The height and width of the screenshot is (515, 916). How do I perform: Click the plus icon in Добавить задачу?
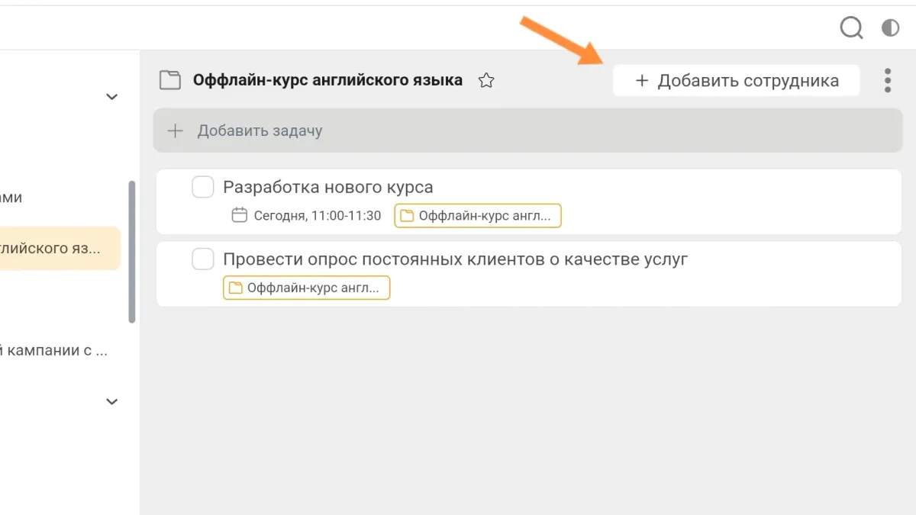click(176, 130)
